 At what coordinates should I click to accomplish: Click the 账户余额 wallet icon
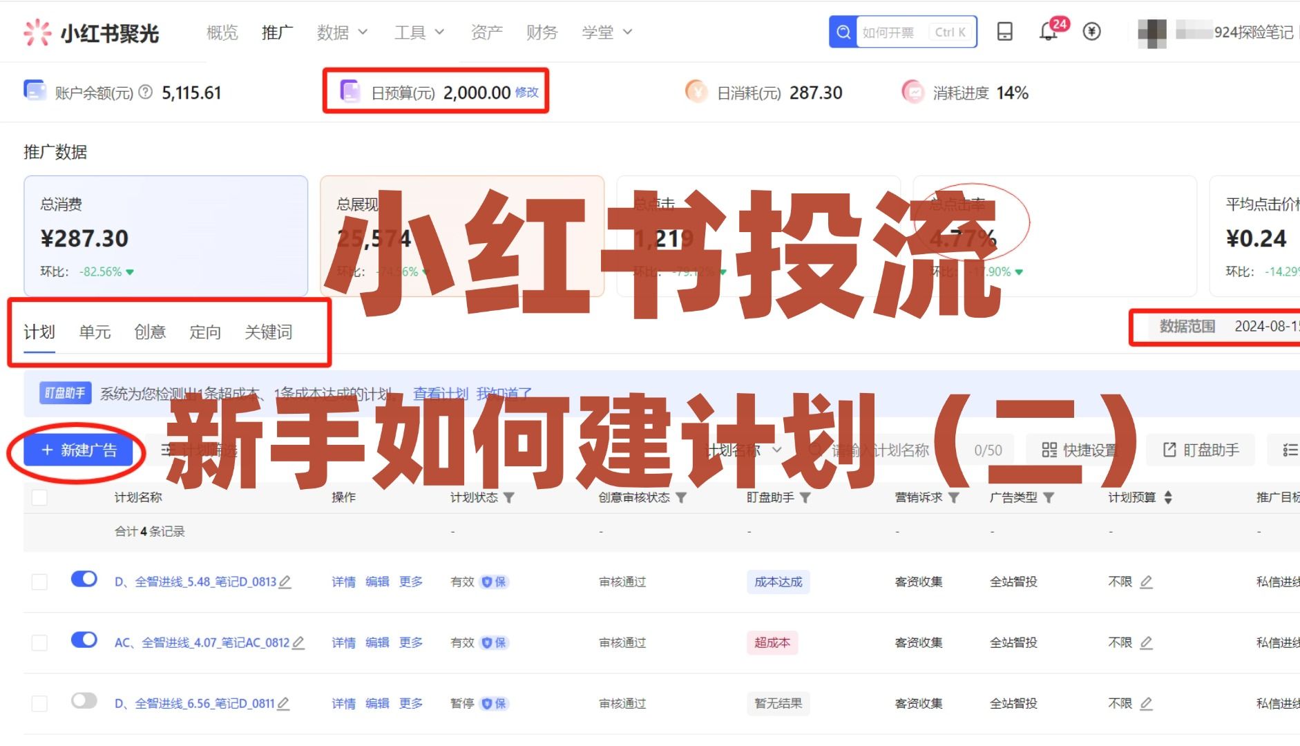coord(35,91)
